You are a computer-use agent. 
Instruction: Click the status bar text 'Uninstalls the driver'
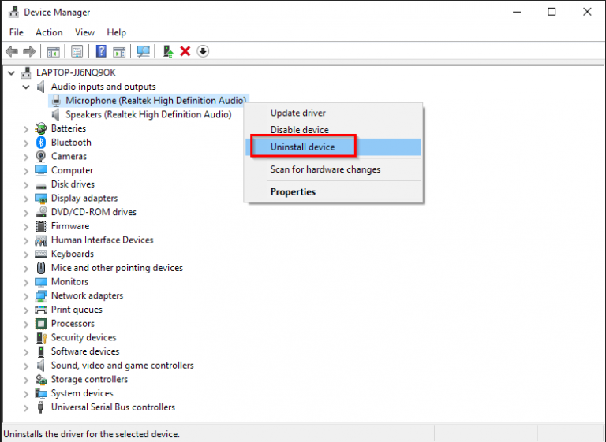tap(92, 434)
